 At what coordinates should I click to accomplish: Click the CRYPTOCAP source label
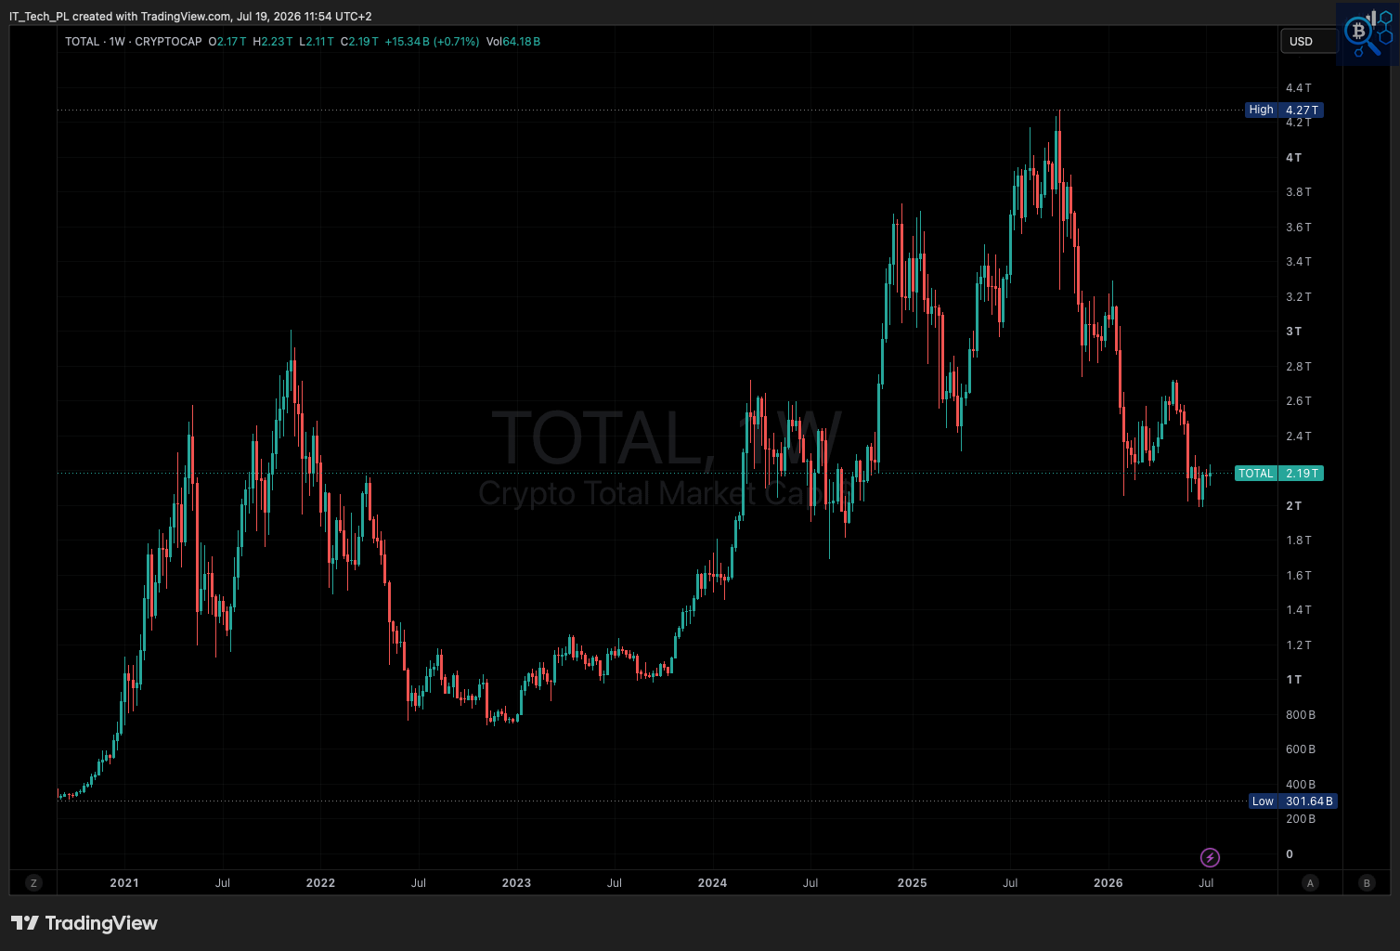[x=168, y=42]
